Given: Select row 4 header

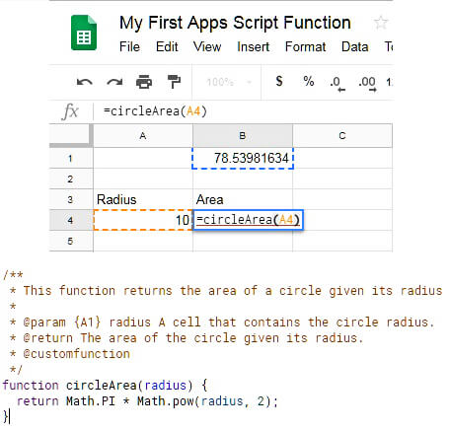Looking at the screenshot, I should tap(71, 220).
